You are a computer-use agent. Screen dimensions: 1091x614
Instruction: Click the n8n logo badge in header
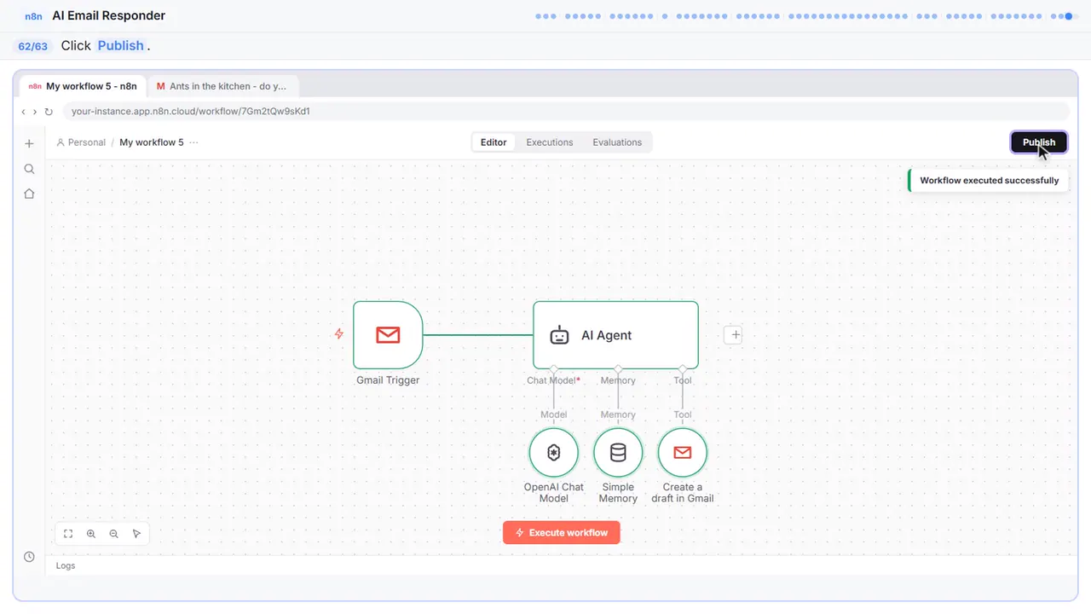[34, 16]
